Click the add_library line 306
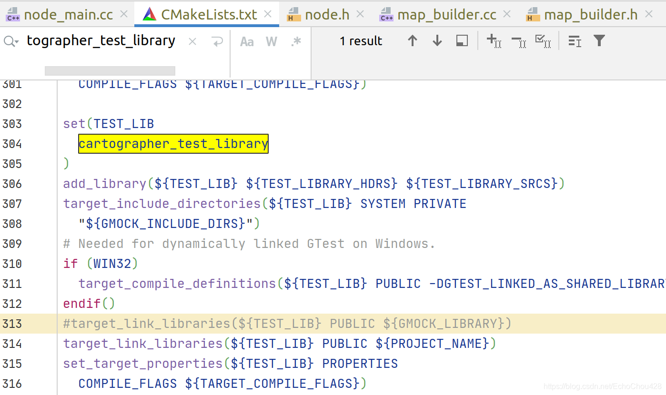Image resolution: width=666 pixels, height=395 pixels. point(313,184)
